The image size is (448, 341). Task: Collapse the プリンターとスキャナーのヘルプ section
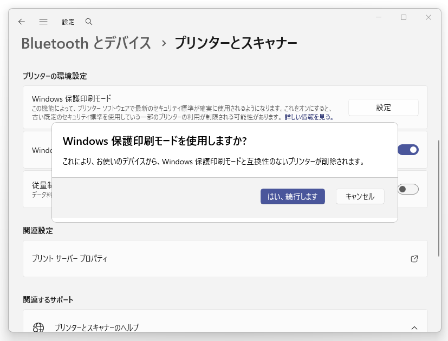(414, 327)
